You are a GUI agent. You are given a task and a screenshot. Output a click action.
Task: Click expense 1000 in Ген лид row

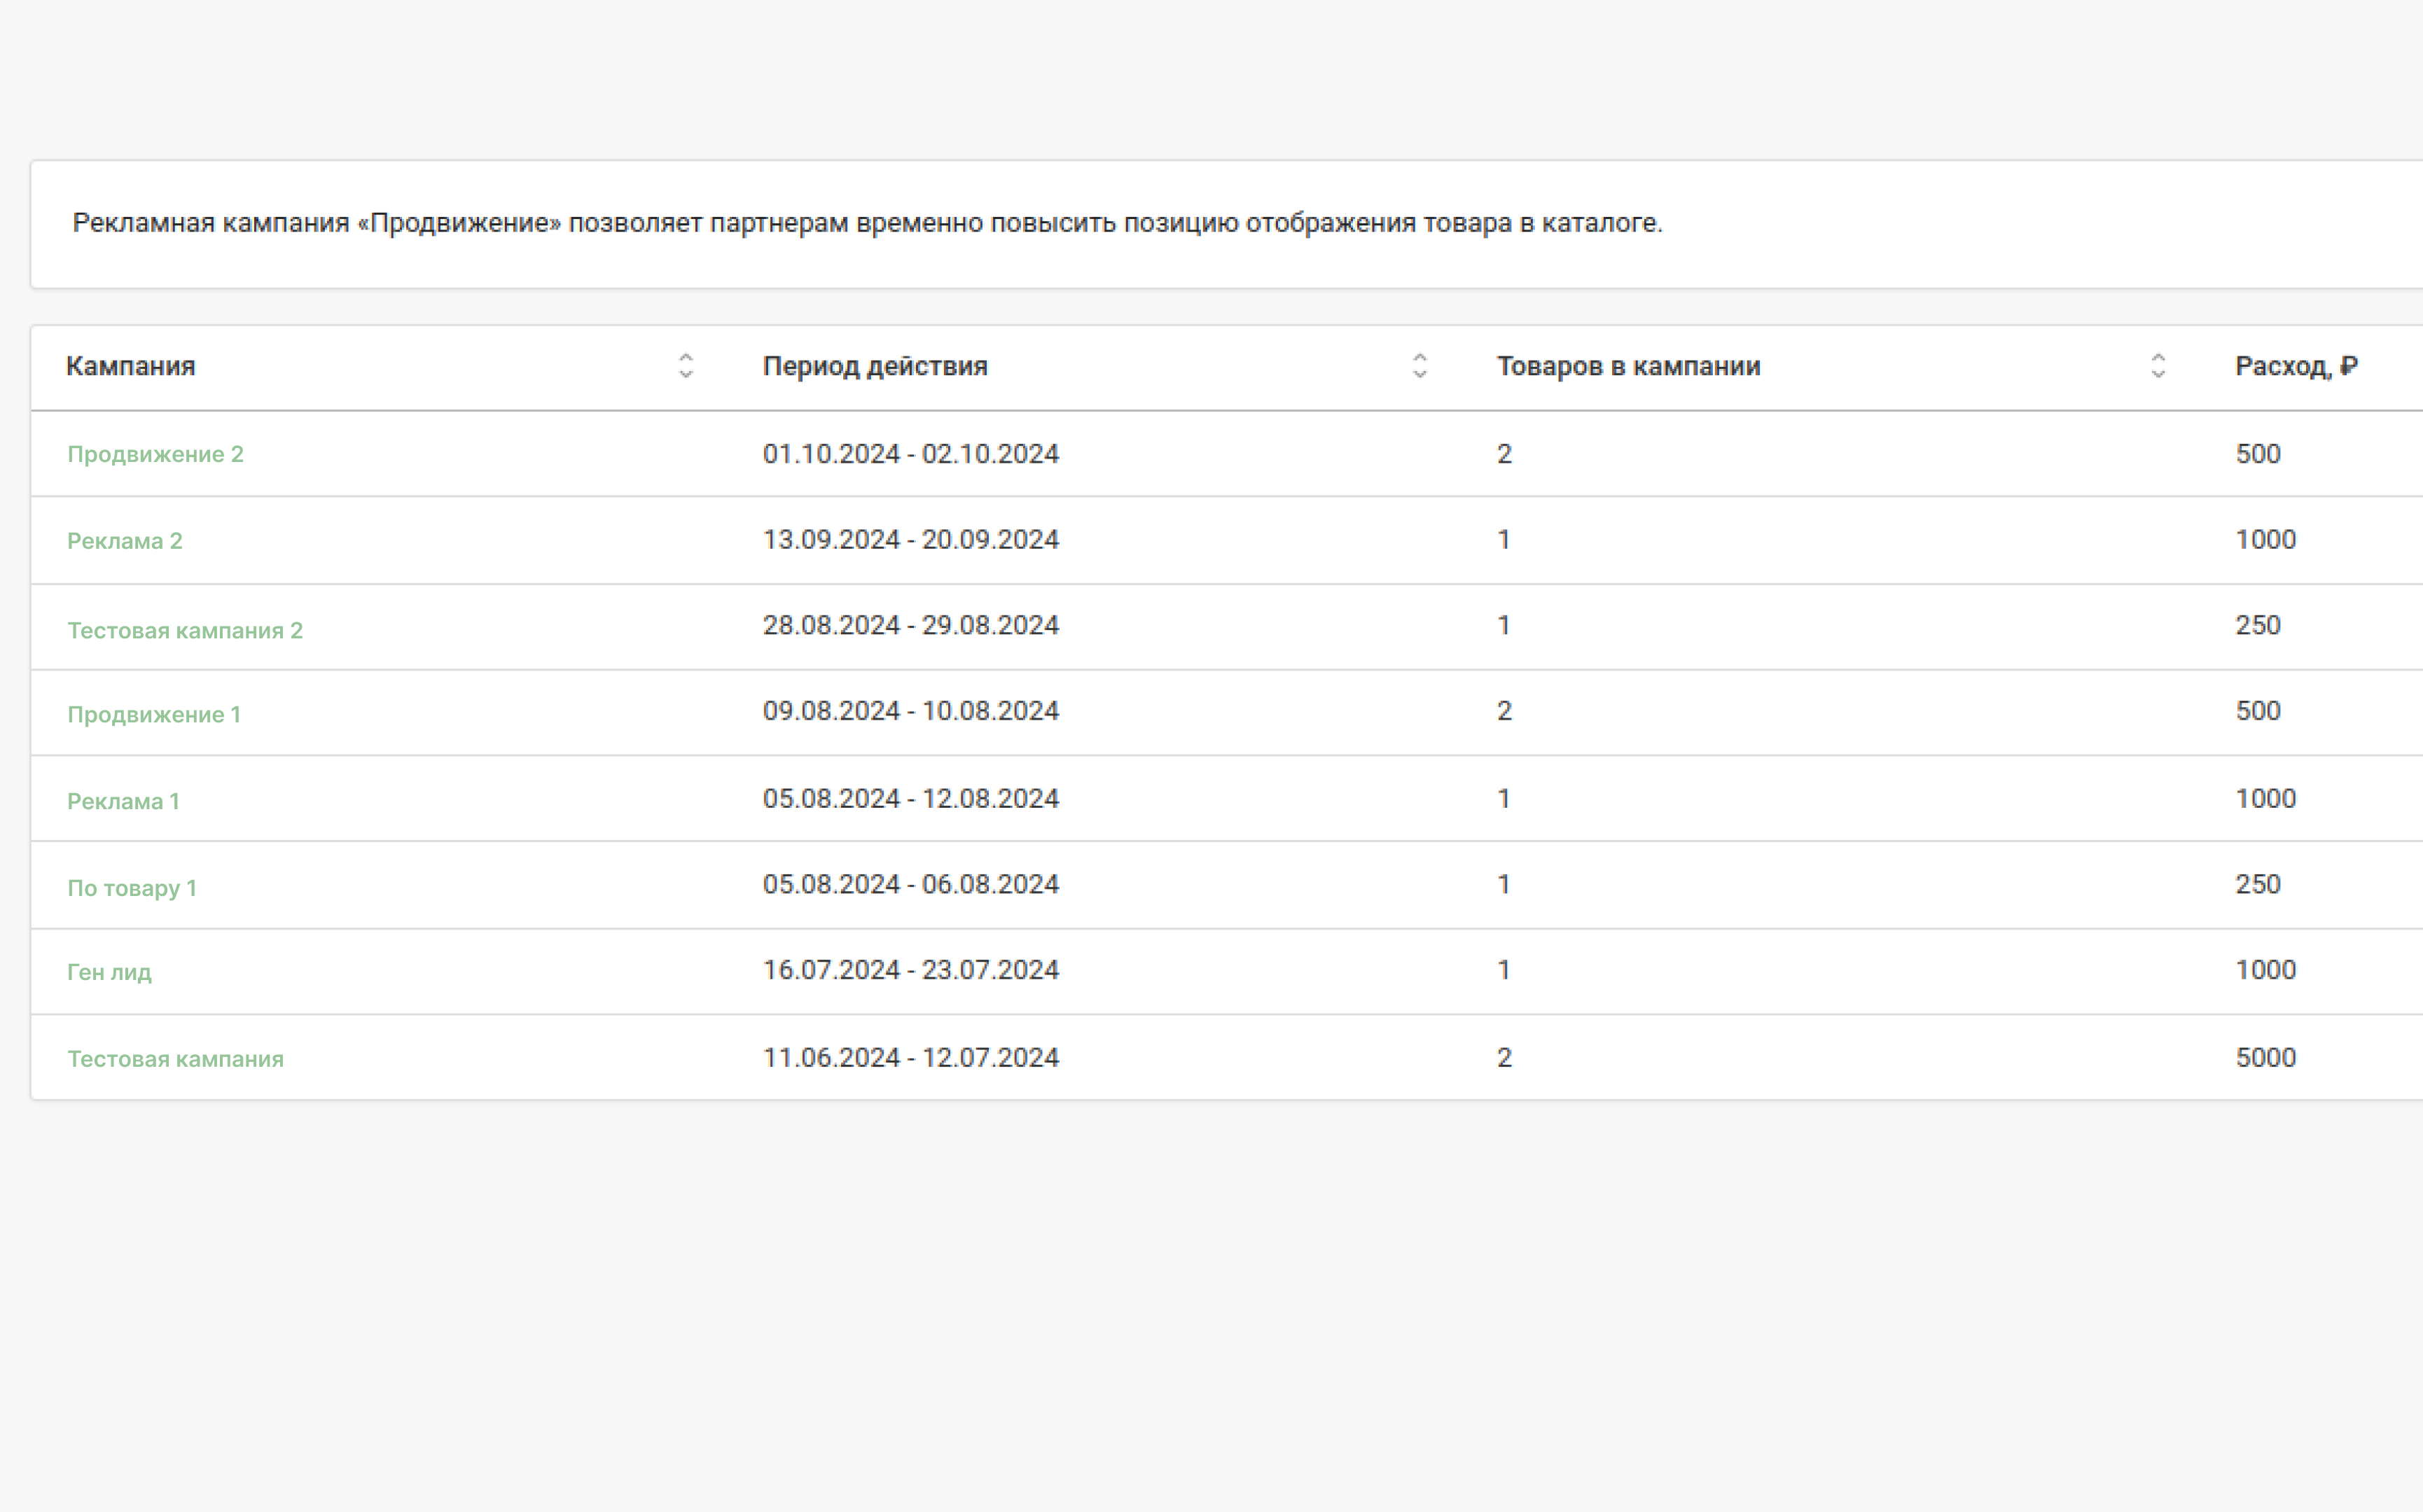[2266, 970]
